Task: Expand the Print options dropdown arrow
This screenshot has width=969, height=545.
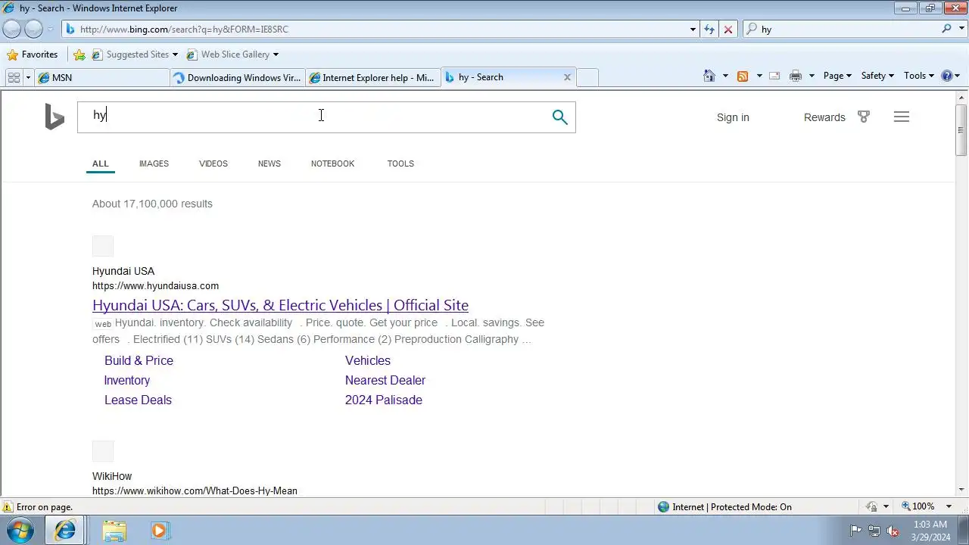Action: tap(812, 76)
